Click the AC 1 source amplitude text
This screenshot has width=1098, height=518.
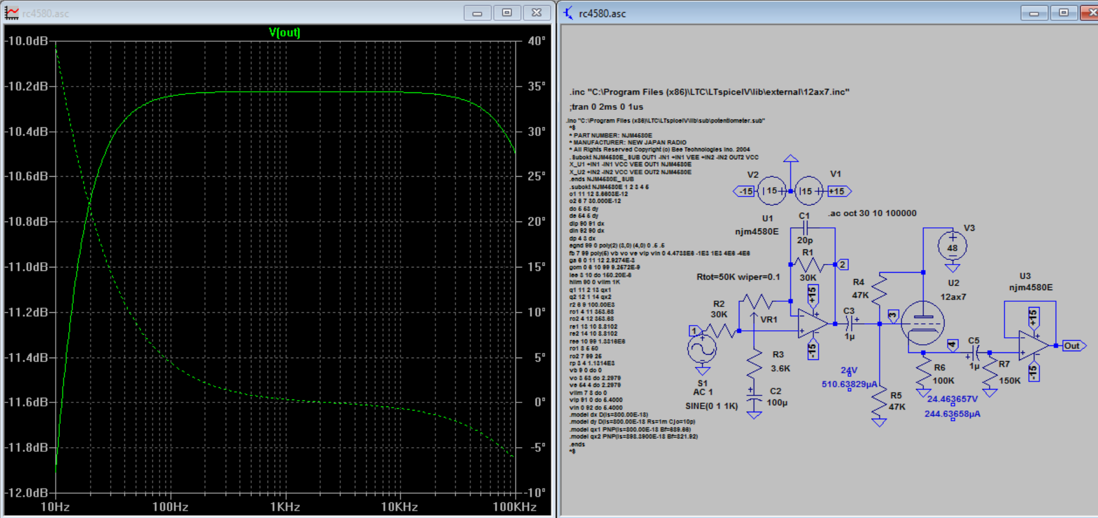click(x=703, y=392)
